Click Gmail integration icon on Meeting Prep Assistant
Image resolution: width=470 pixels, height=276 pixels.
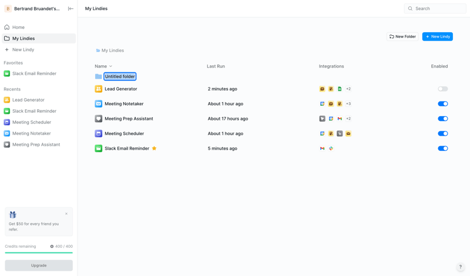(x=340, y=119)
